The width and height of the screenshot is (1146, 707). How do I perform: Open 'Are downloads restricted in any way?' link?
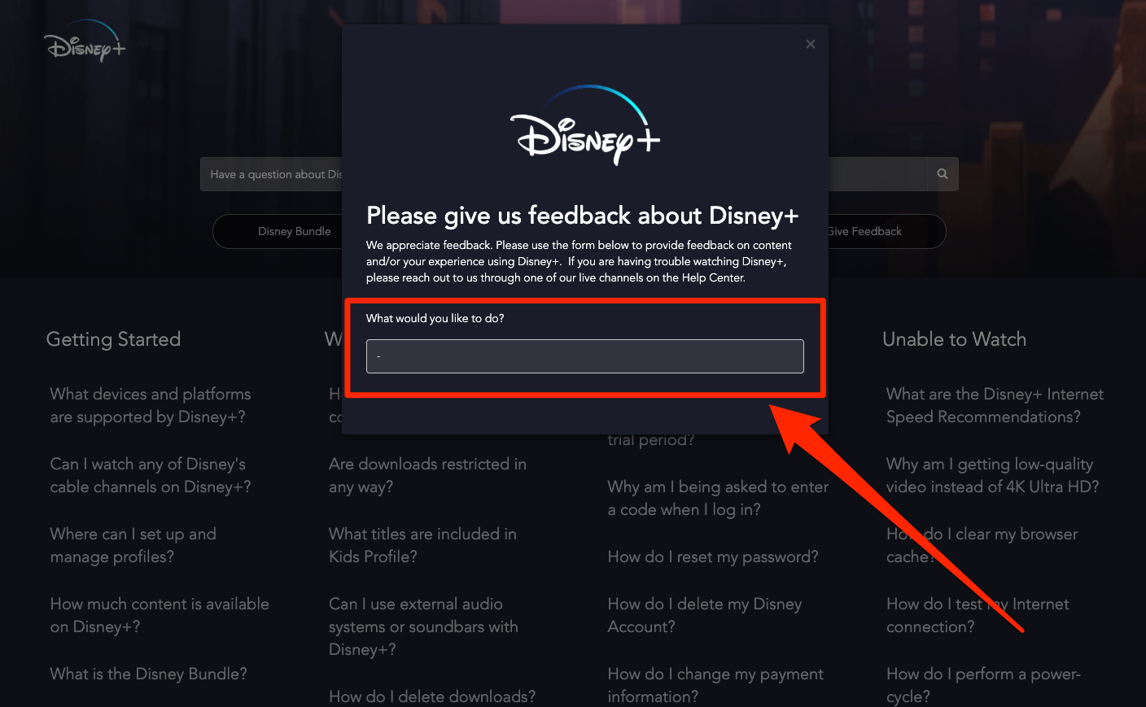click(x=427, y=475)
